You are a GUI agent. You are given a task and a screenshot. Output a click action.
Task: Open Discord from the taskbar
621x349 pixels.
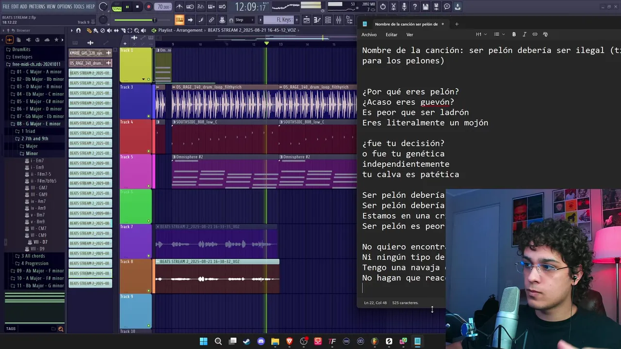(x=261, y=341)
